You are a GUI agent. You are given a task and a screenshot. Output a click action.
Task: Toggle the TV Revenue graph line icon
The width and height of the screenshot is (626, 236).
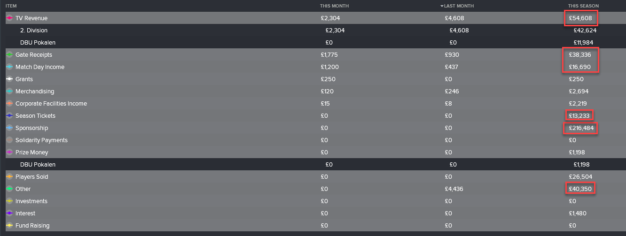[9, 18]
